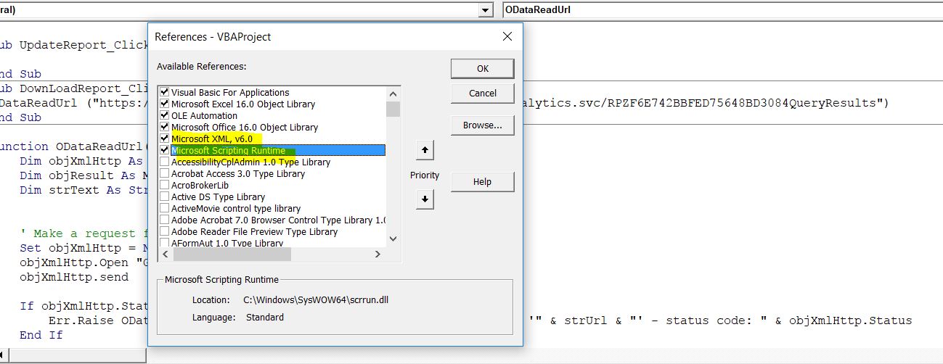Move reference priority down with arrow button
This screenshot has height=364, width=943.
click(425, 199)
